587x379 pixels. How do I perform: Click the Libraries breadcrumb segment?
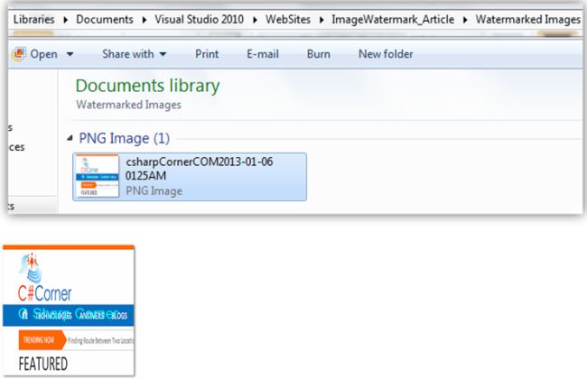click(33, 20)
